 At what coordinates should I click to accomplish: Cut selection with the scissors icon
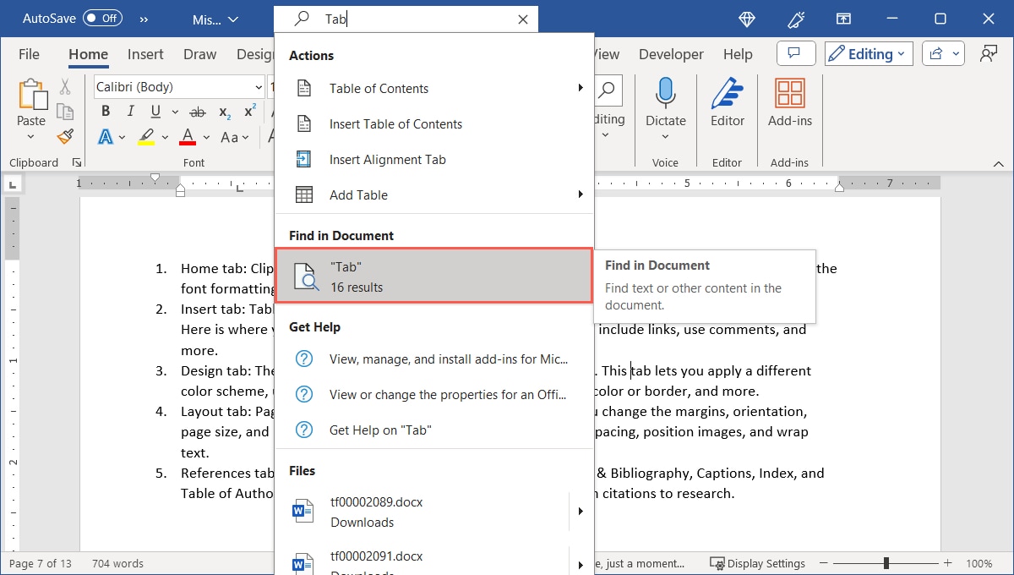click(66, 85)
